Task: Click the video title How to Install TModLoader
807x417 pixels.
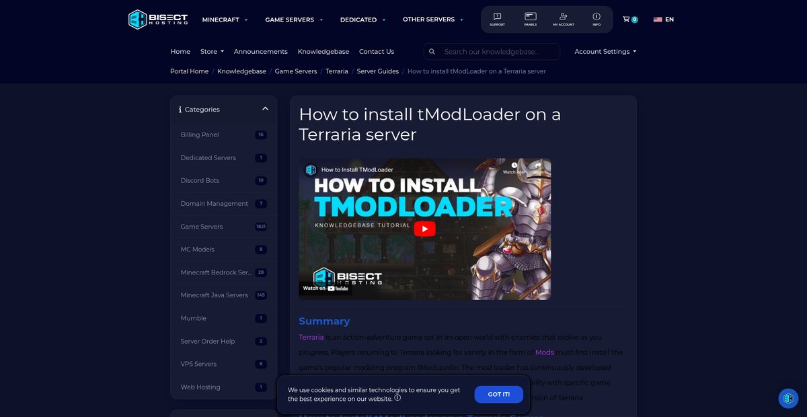Action: click(357, 169)
